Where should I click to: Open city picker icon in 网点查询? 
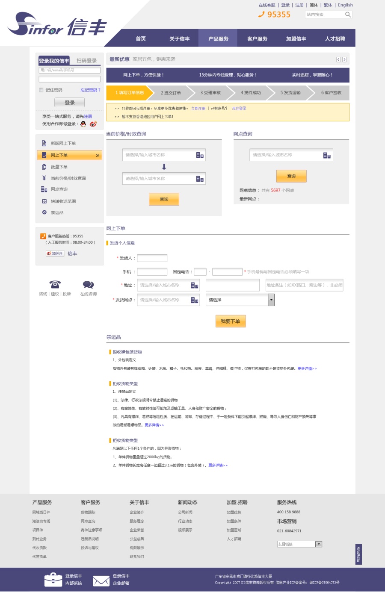coord(327,155)
